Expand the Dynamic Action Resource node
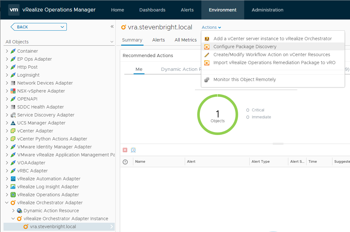Image resolution: width=350 pixels, height=232 pixels. [x=13, y=211]
